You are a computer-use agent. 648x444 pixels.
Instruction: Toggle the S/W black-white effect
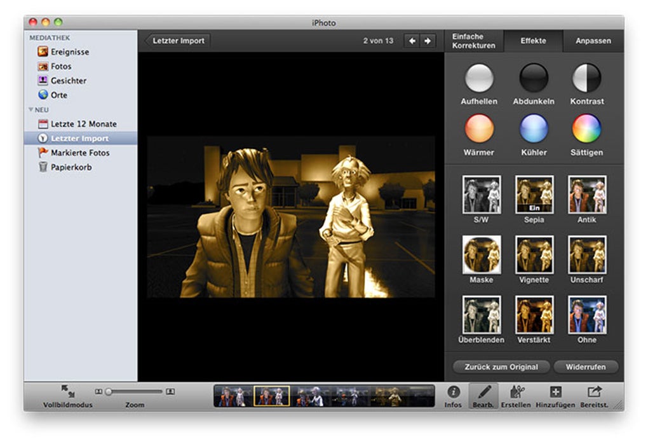[x=481, y=195]
